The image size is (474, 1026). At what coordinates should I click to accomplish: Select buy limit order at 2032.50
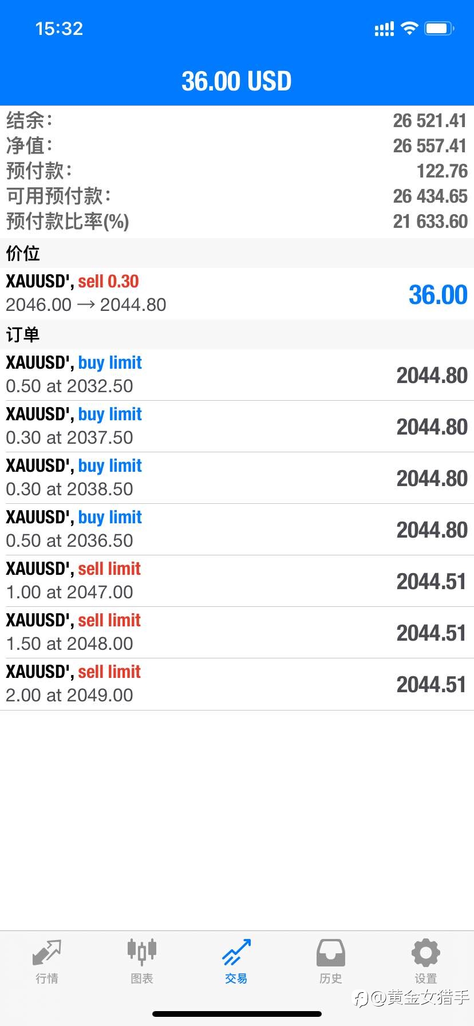pyautogui.click(x=237, y=374)
